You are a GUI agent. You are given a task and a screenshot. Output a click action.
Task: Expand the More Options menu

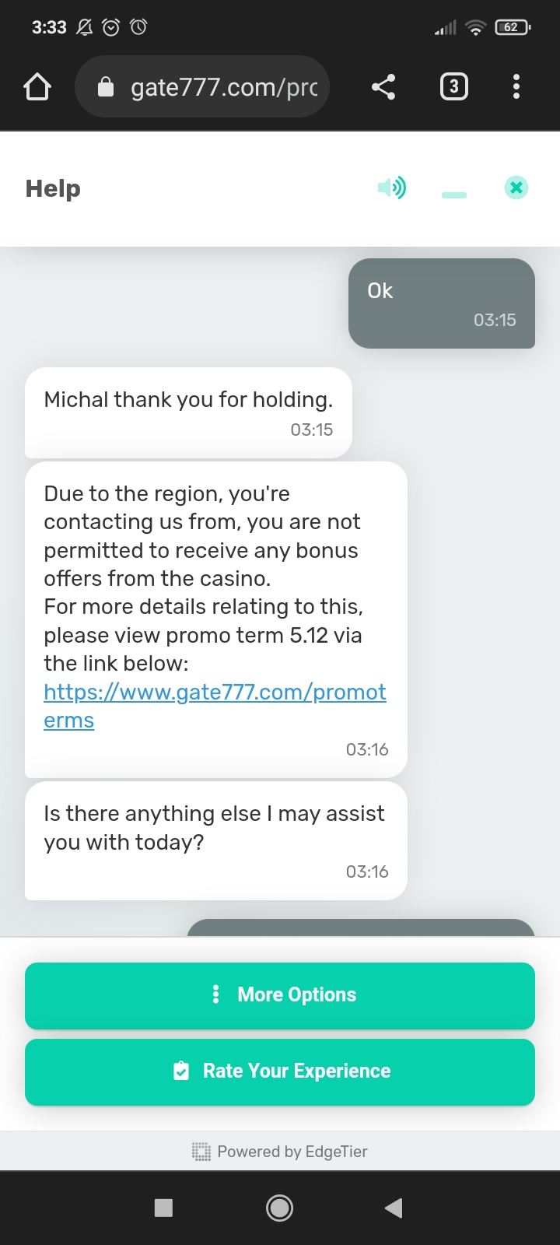(x=280, y=995)
